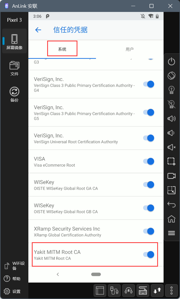Screen dimensions: 180x299
Task: Click the power button icon
Action: [x=172, y=61]
